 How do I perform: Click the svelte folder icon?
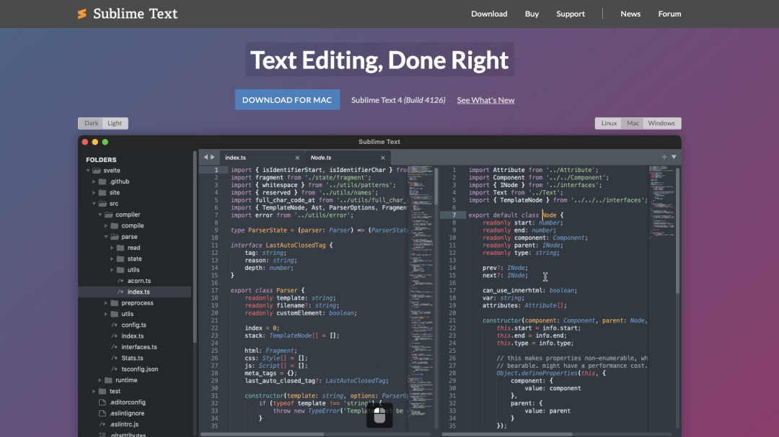(97, 171)
